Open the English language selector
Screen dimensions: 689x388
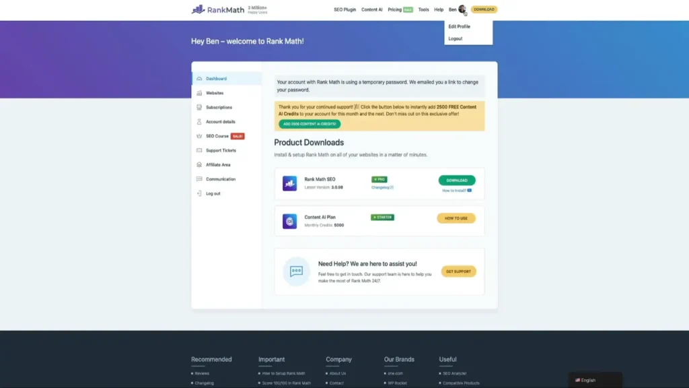[x=595, y=380]
